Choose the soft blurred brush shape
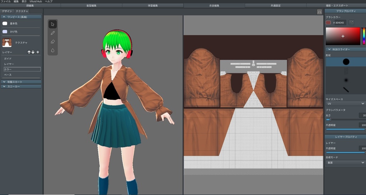 [346, 80]
